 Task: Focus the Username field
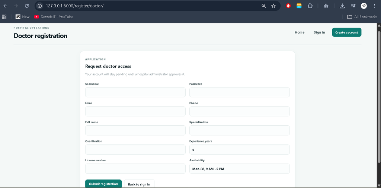point(135,92)
